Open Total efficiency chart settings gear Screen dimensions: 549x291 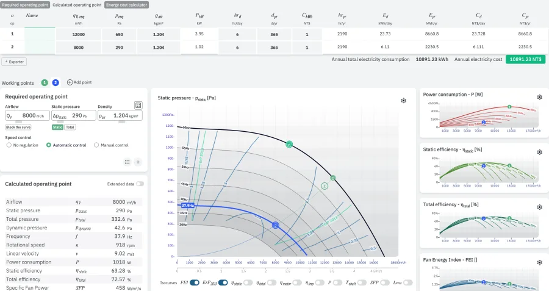click(540, 207)
